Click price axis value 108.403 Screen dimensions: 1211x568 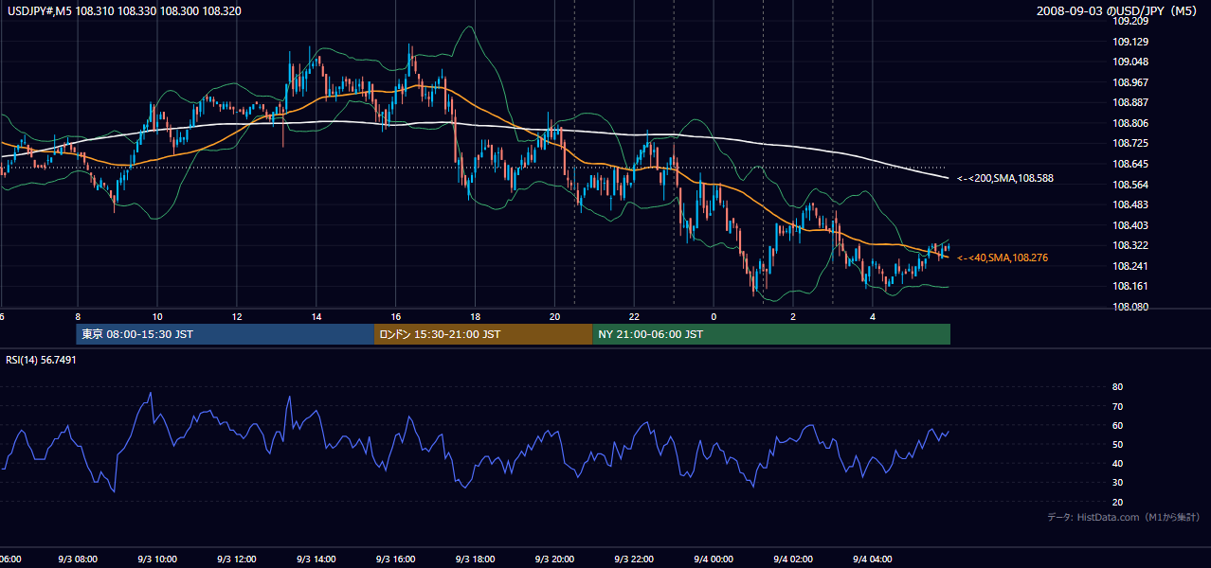click(1130, 225)
